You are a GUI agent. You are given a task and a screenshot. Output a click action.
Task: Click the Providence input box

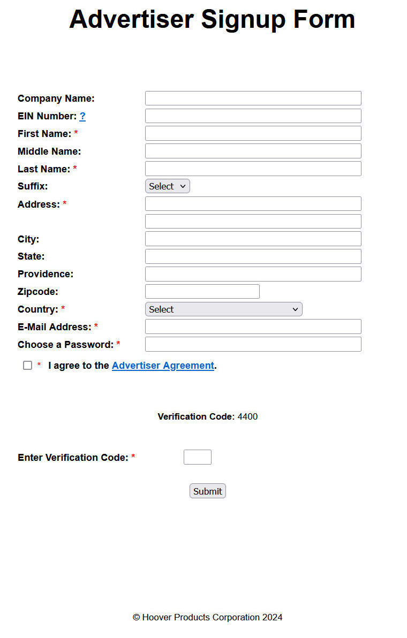253,274
